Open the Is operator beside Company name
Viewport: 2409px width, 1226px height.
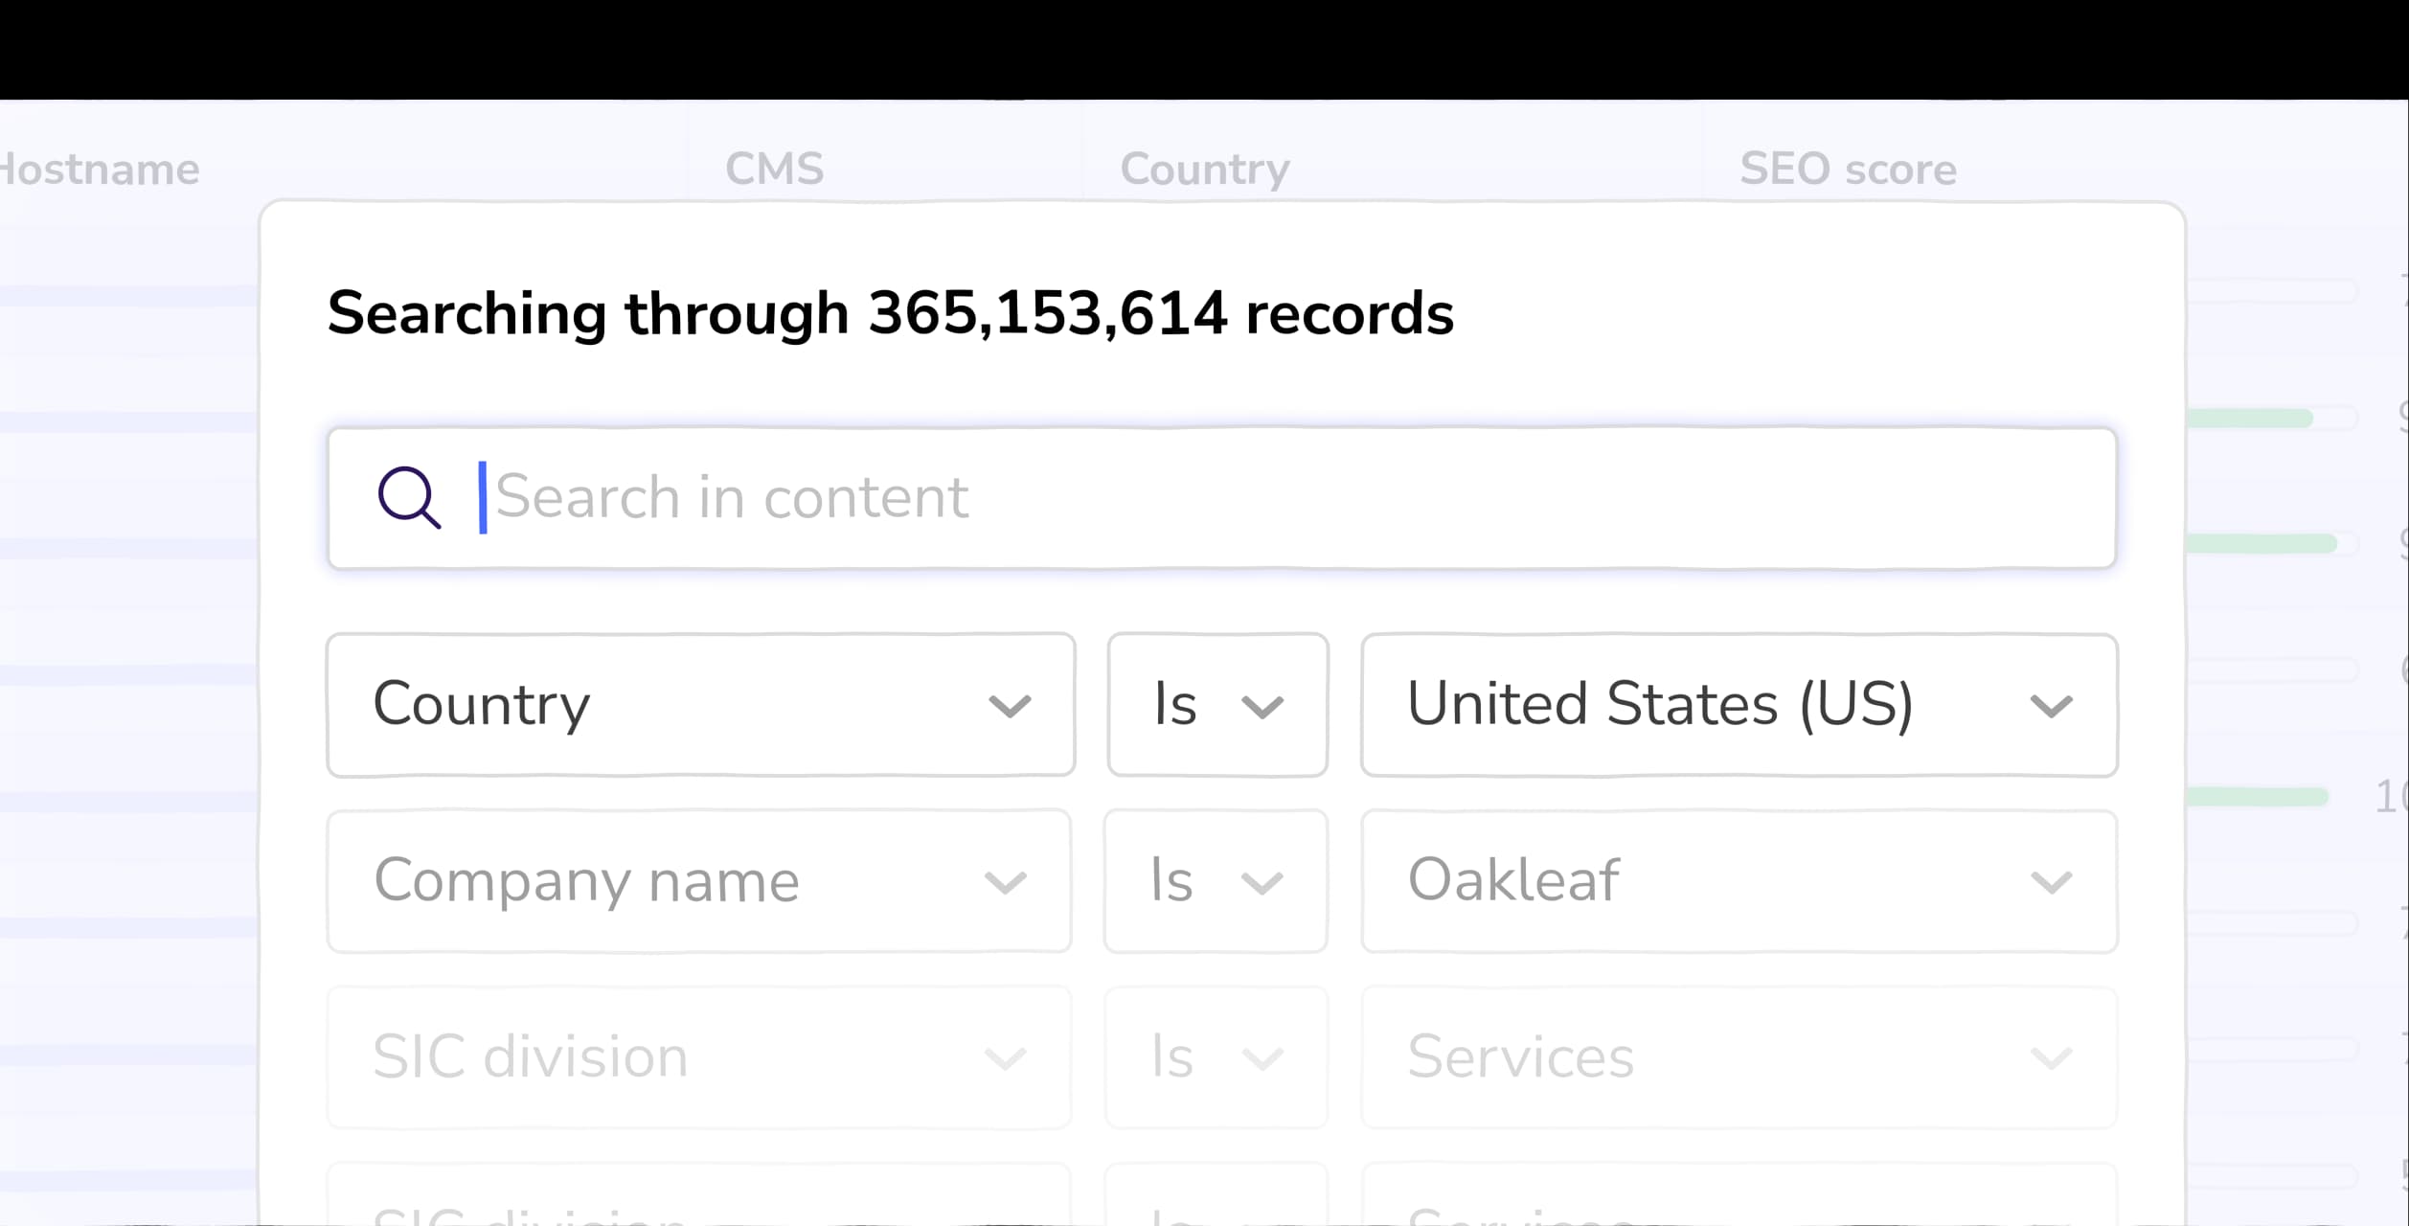pos(1216,882)
